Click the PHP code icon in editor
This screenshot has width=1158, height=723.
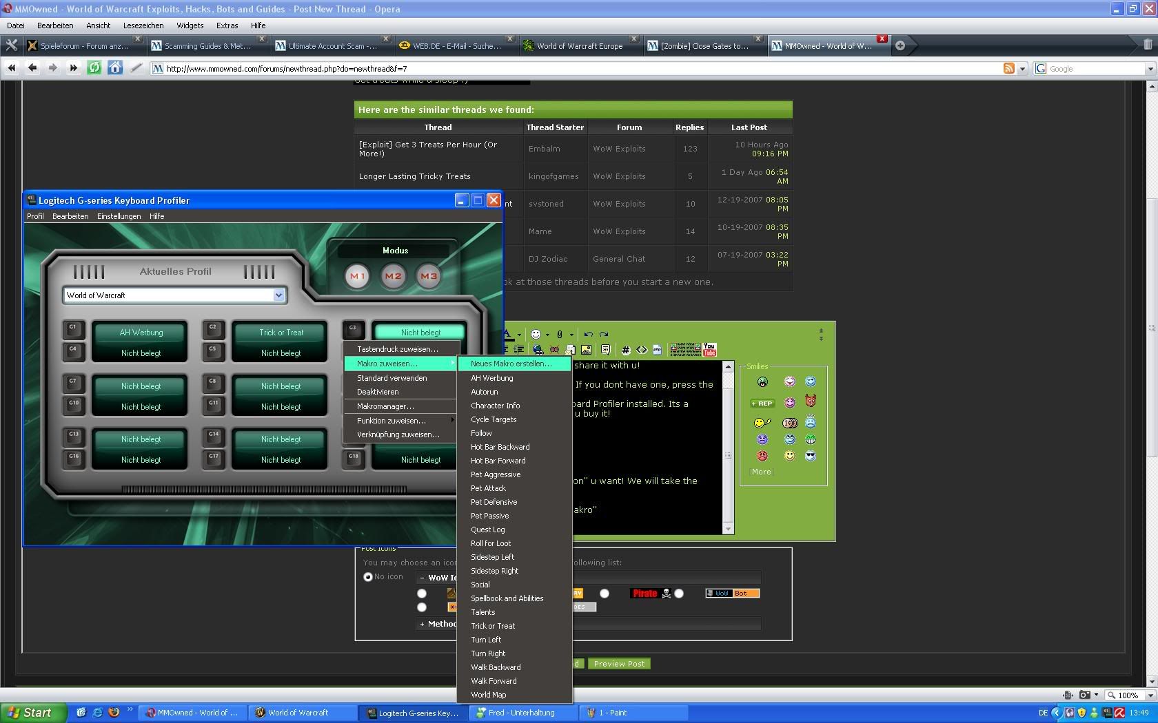658,350
